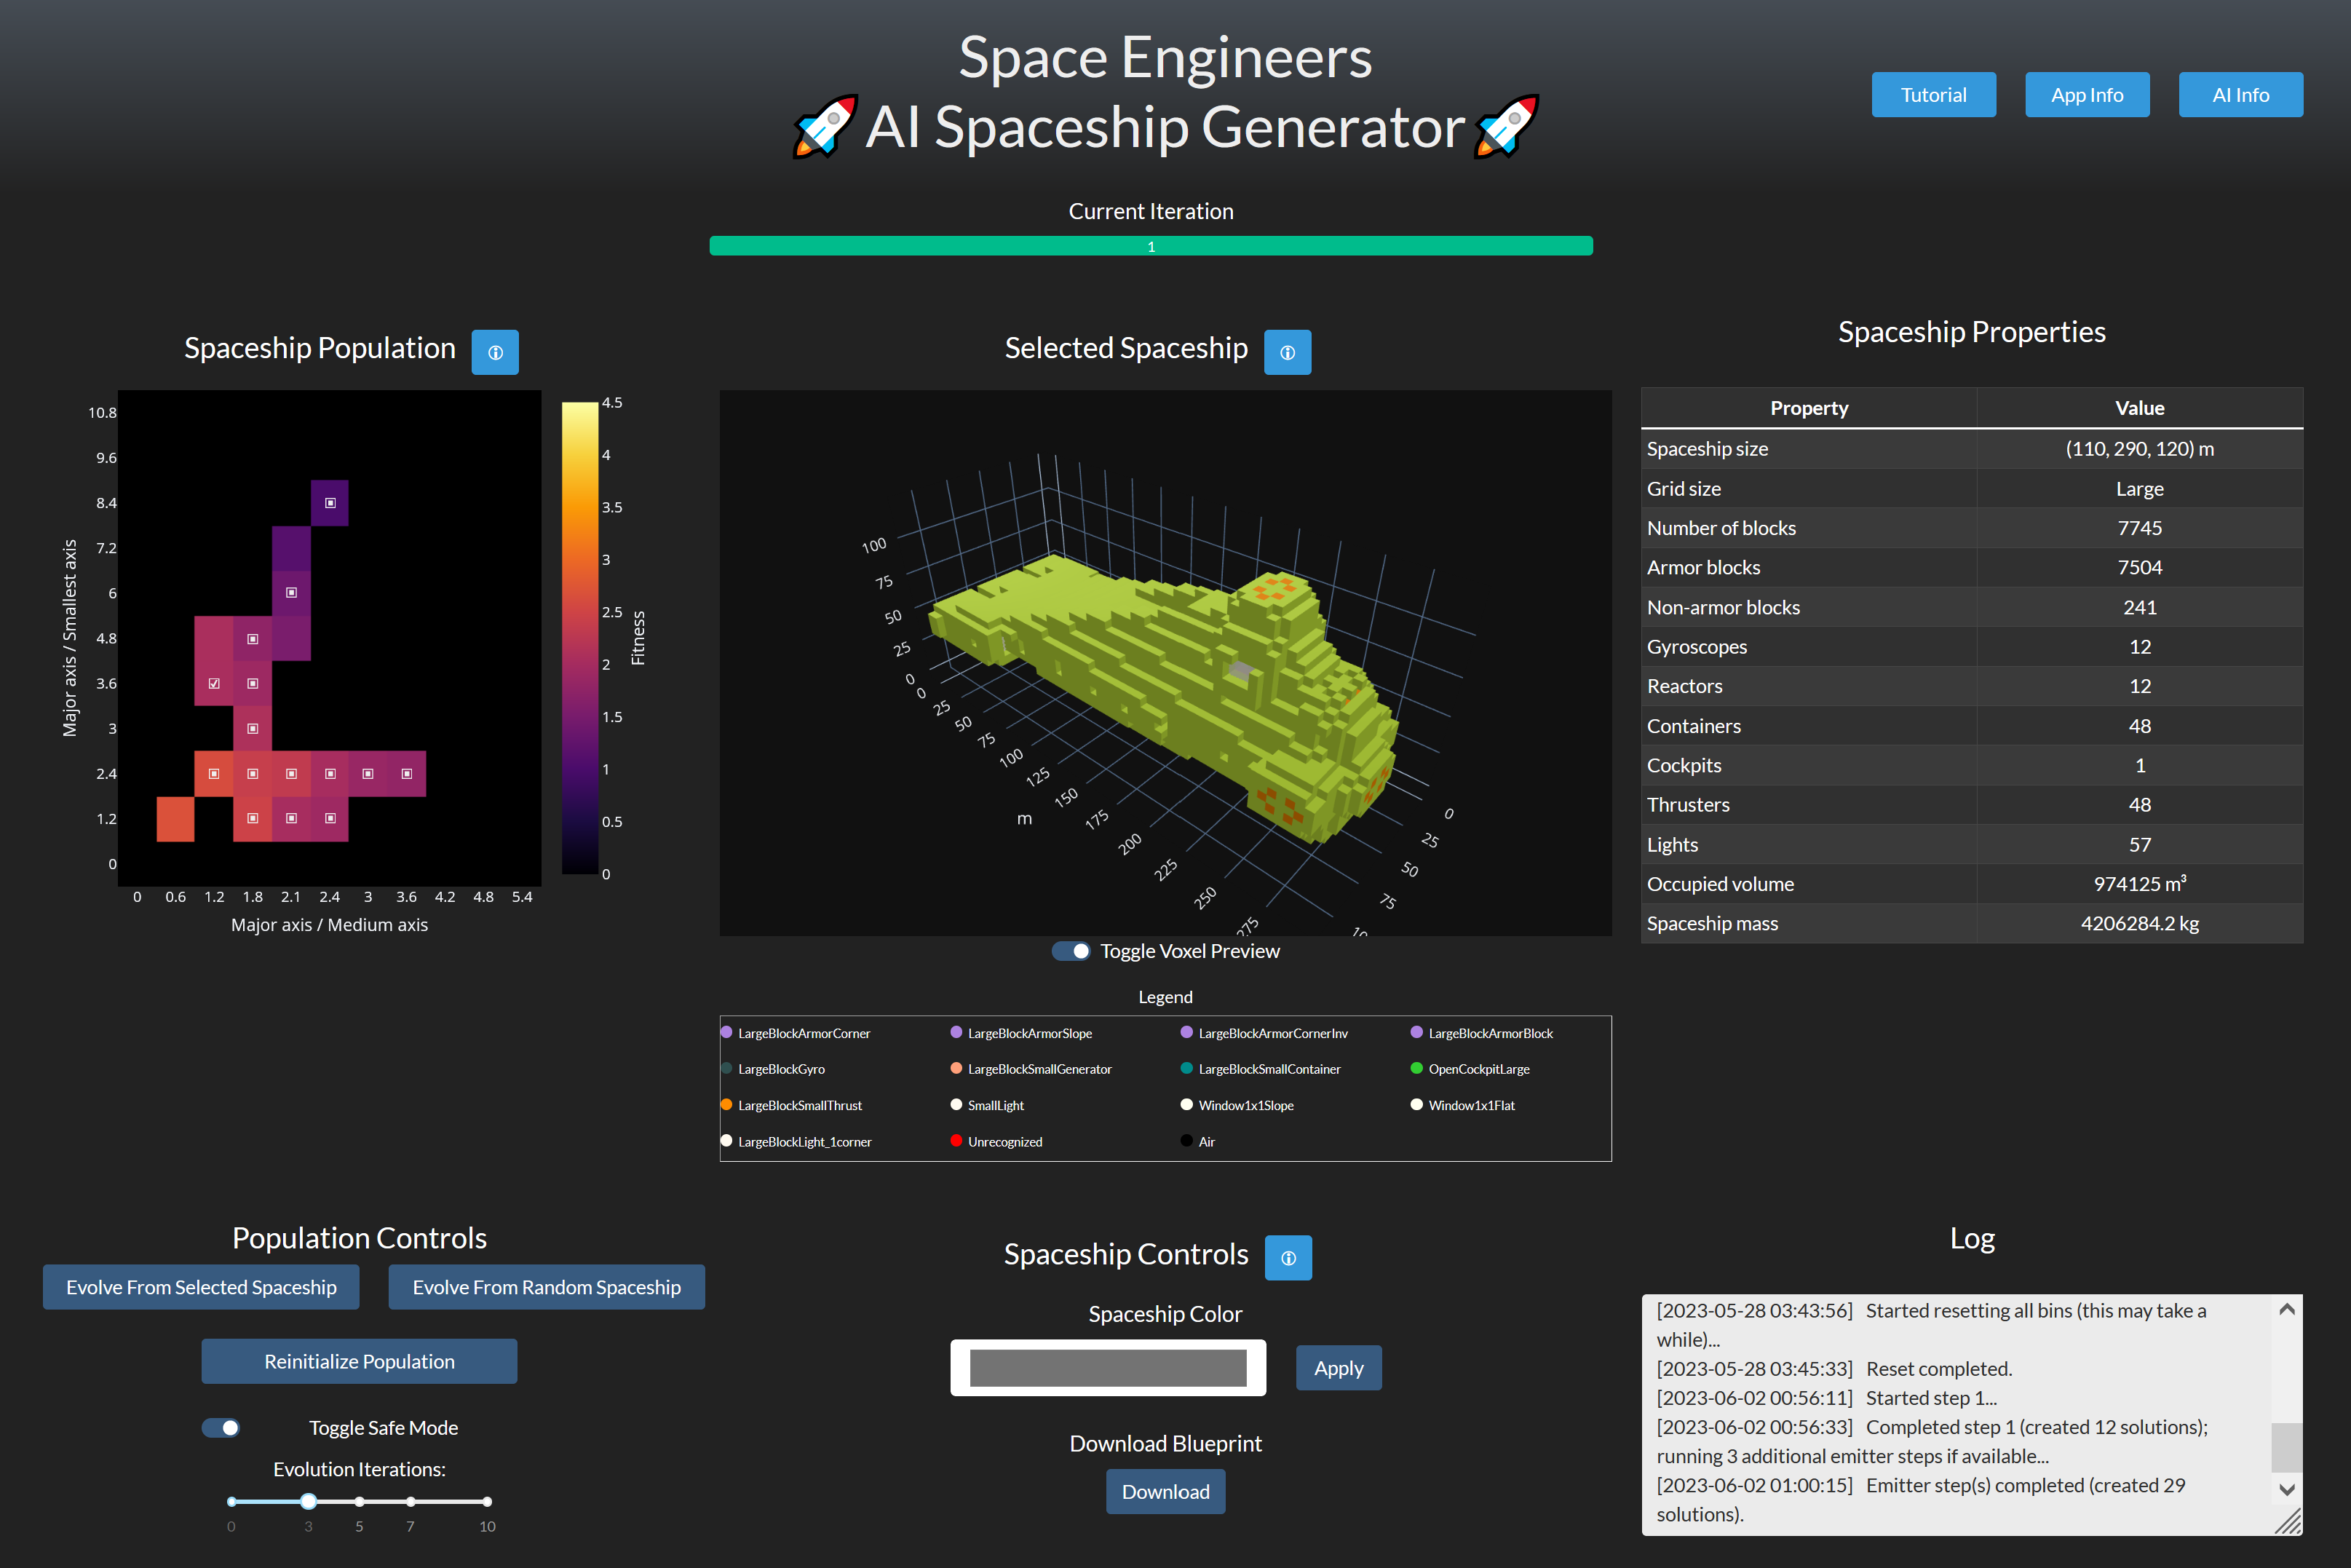Viewport: 2351px width, 1568px height.
Task: Set evolution iterations slider to 7
Action: [410, 1501]
